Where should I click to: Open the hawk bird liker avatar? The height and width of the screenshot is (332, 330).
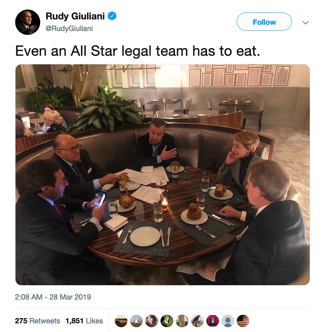pos(197,321)
